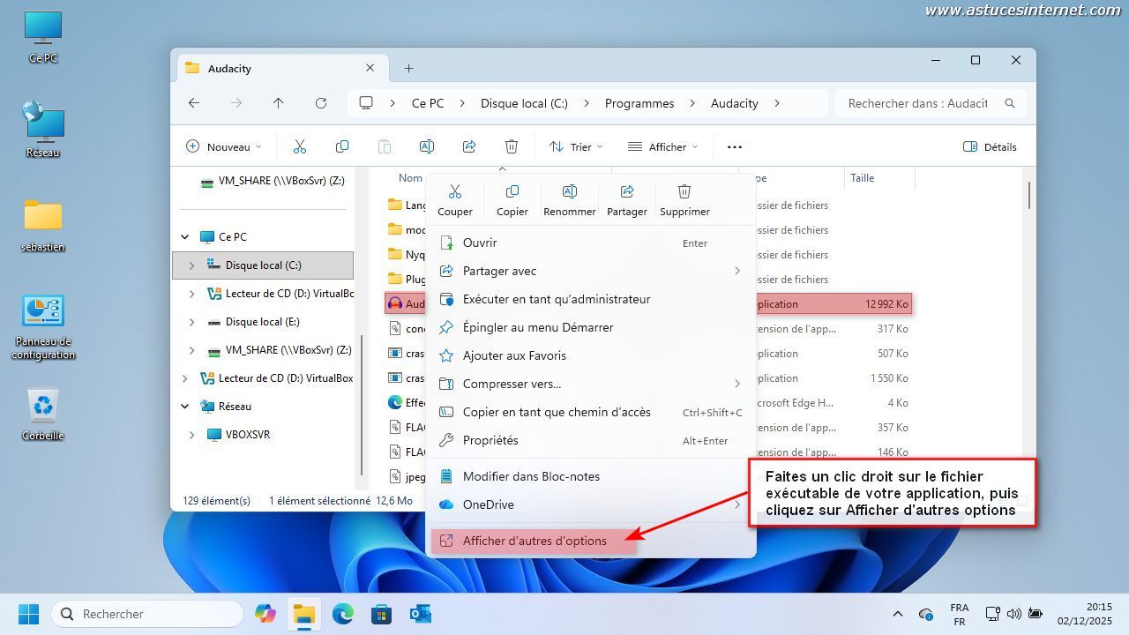This screenshot has height=635, width=1129.
Task: Click the file list vertical scrollbar
Action: coord(1028,196)
